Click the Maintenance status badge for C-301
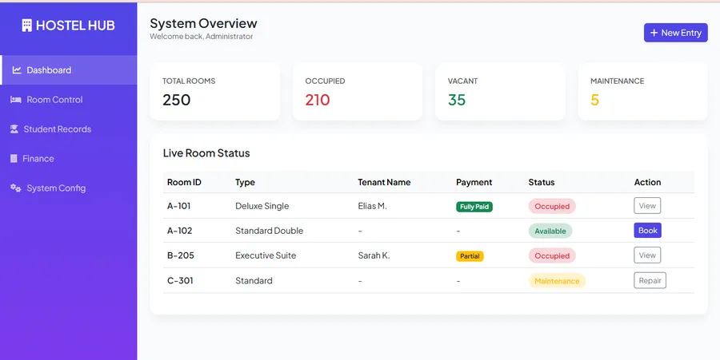 coord(557,281)
